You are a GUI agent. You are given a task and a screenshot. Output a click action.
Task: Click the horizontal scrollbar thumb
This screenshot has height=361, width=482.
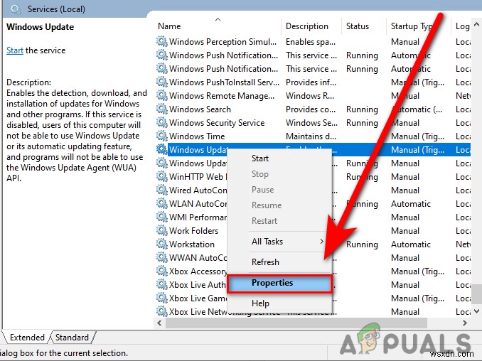point(296,323)
